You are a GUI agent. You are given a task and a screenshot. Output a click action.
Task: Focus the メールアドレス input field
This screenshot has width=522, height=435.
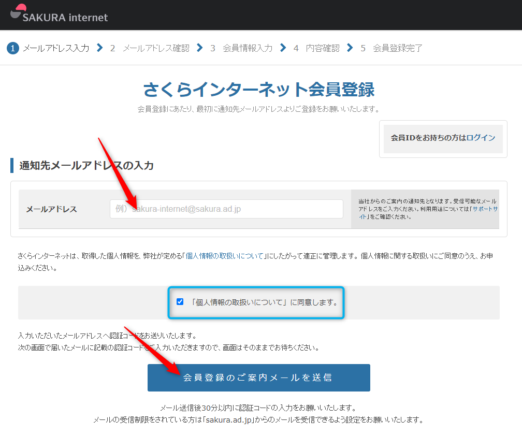click(226, 209)
